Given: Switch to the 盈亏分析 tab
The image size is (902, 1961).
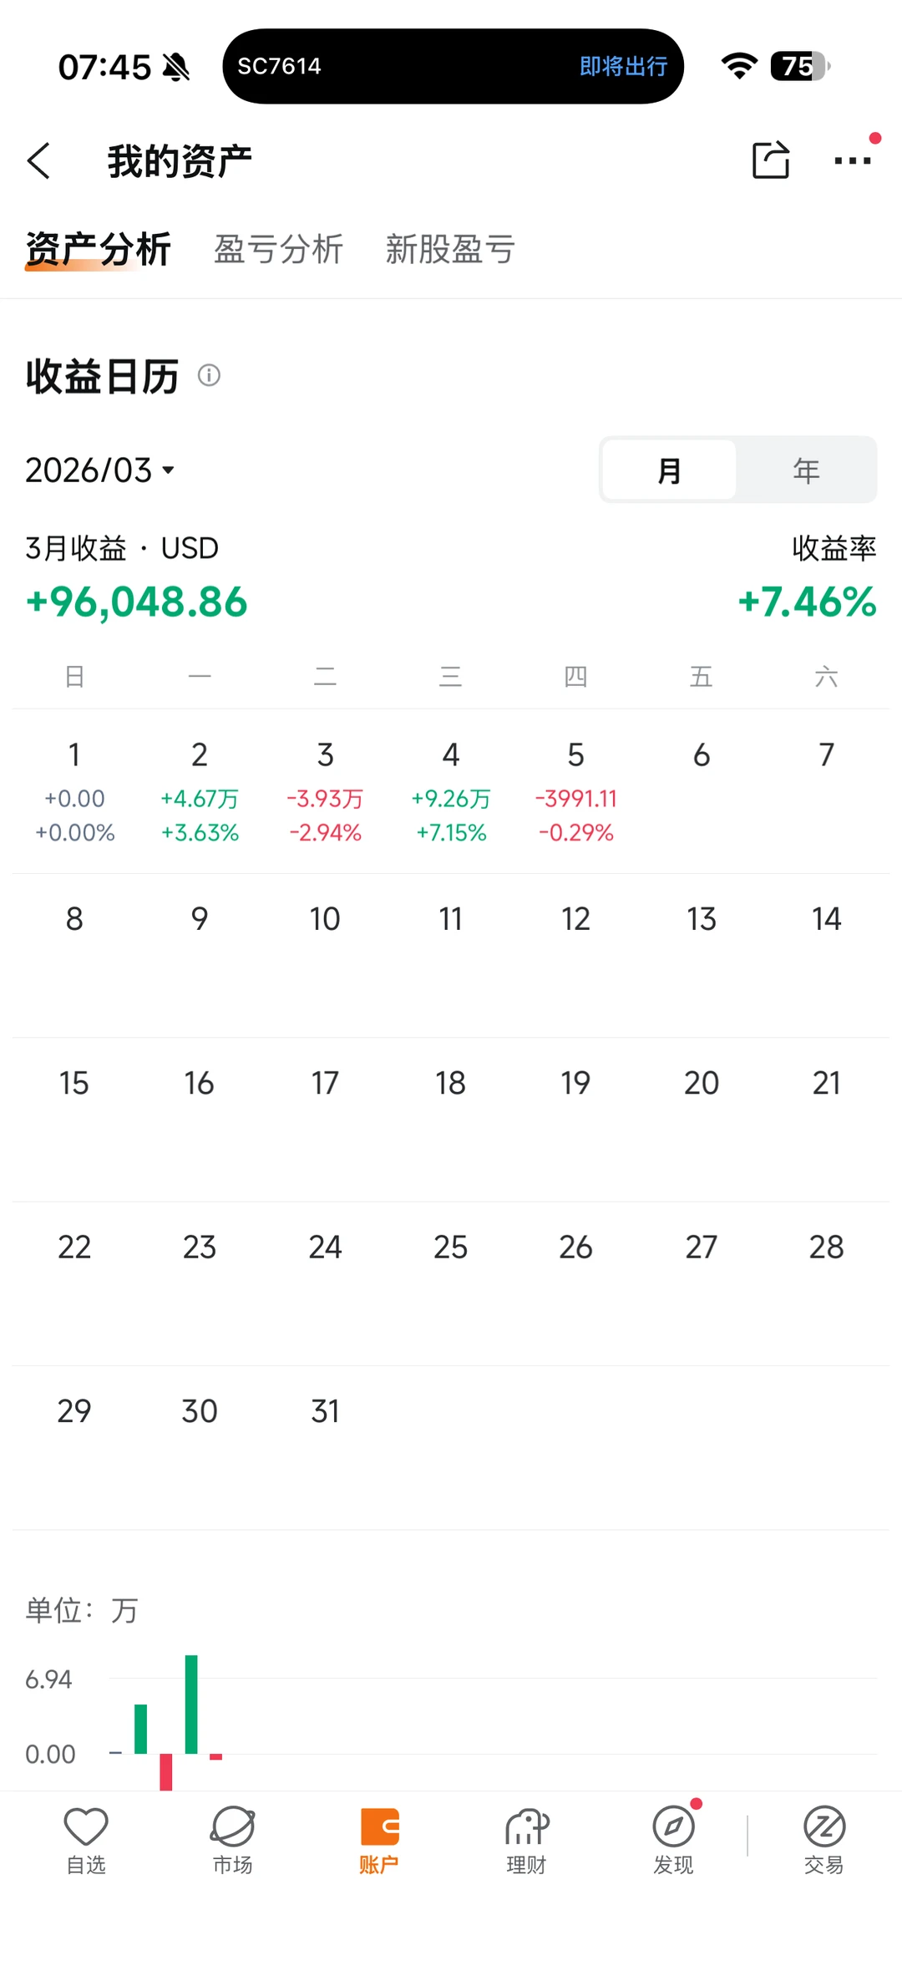Looking at the screenshot, I should point(278,249).
